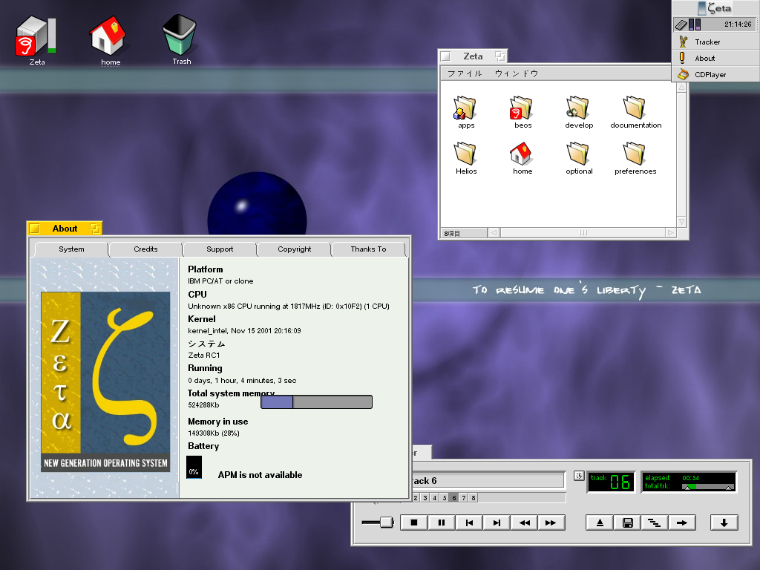The image size is (760, 570).
Task: Select track 3 in CD player
Action: tap(425, 498)
